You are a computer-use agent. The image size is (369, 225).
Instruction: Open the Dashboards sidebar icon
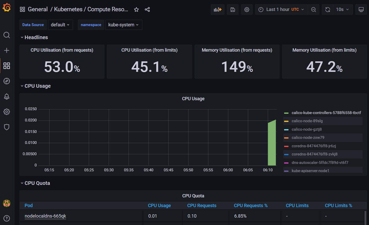click(7, 66)
